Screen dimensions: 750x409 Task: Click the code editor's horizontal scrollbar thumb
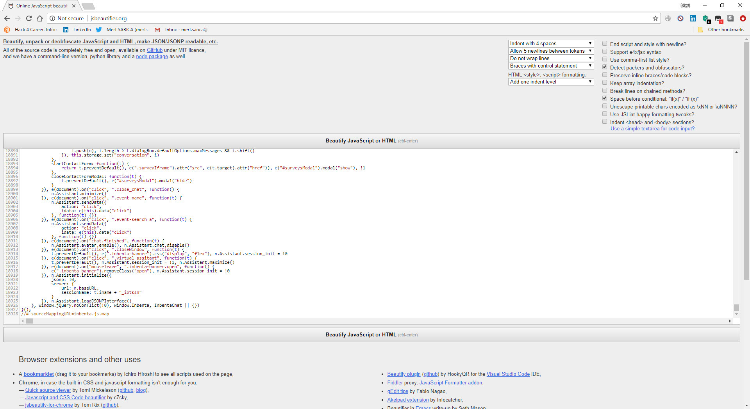pyautogui.click(x=30, y=321)
